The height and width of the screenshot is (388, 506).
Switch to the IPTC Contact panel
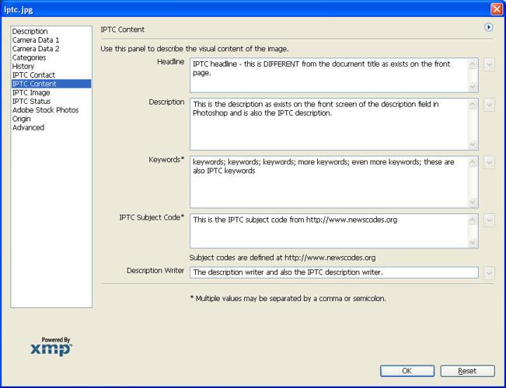click(33, 74)
